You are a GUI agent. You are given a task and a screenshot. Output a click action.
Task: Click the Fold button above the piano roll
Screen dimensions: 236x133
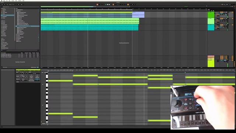click(x=43, y=72)
